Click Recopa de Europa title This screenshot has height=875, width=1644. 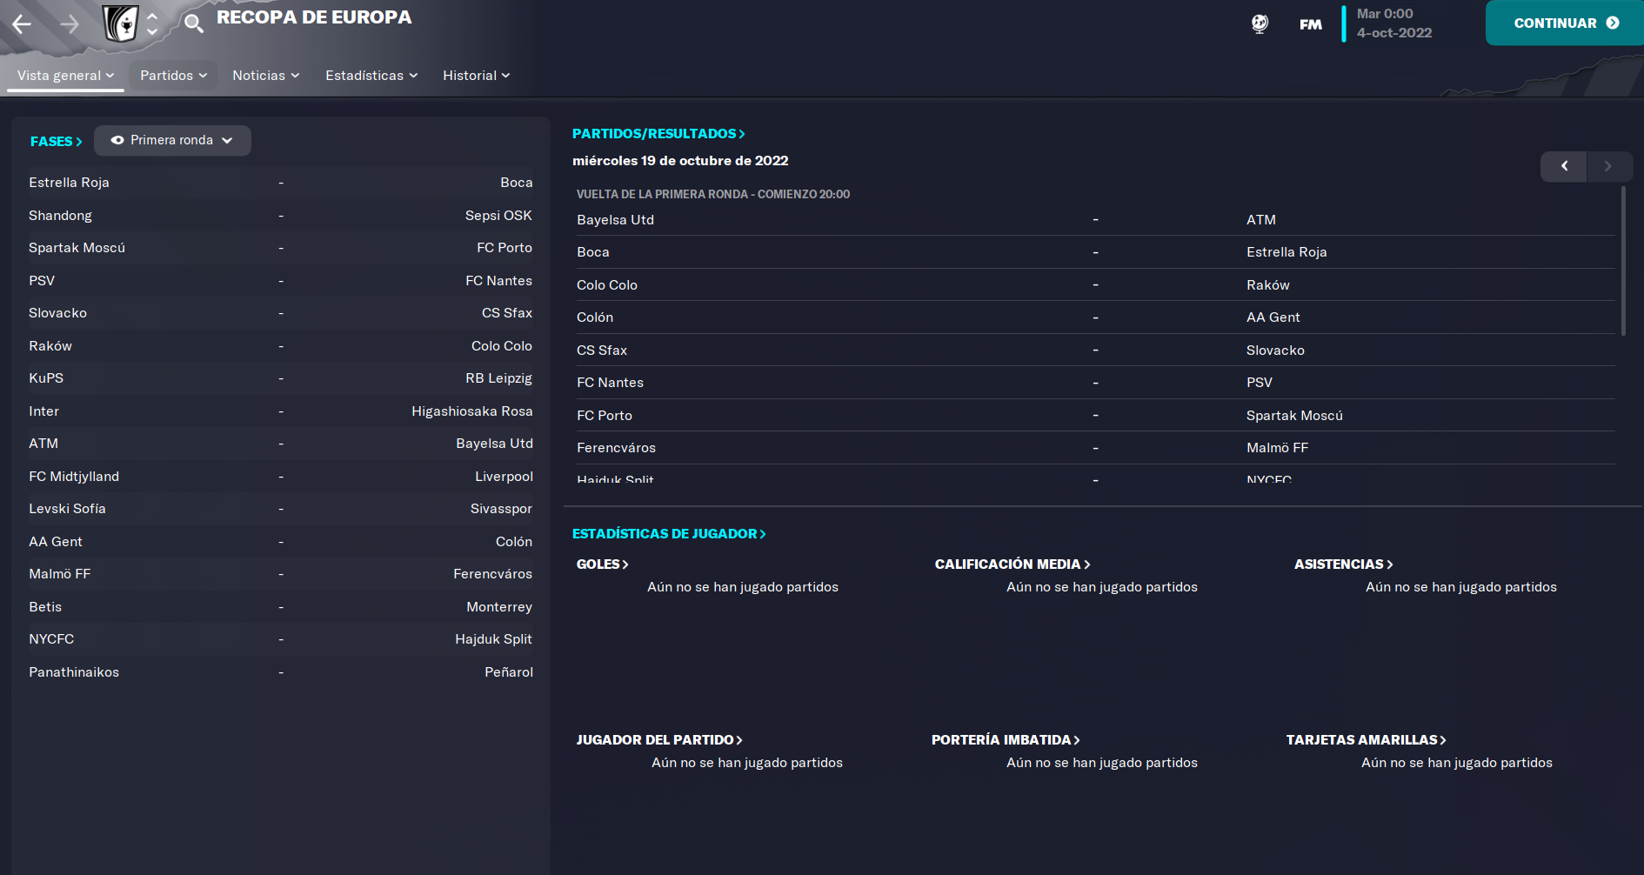(314, 17)
